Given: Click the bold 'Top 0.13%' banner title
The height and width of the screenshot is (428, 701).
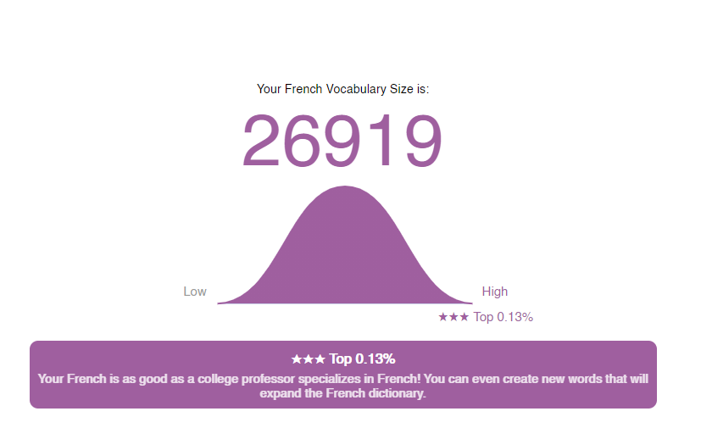Looking at the screenshot, I should 362,359.
